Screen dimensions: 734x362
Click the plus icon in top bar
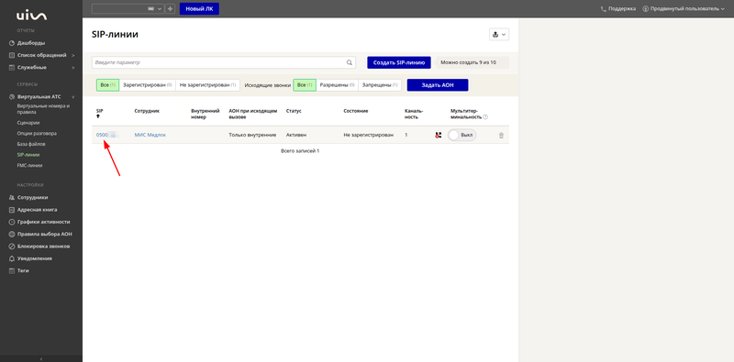tap(171, 9)
